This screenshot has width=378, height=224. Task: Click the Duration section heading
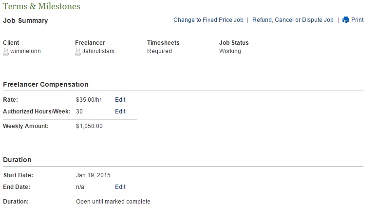(17, 160)
